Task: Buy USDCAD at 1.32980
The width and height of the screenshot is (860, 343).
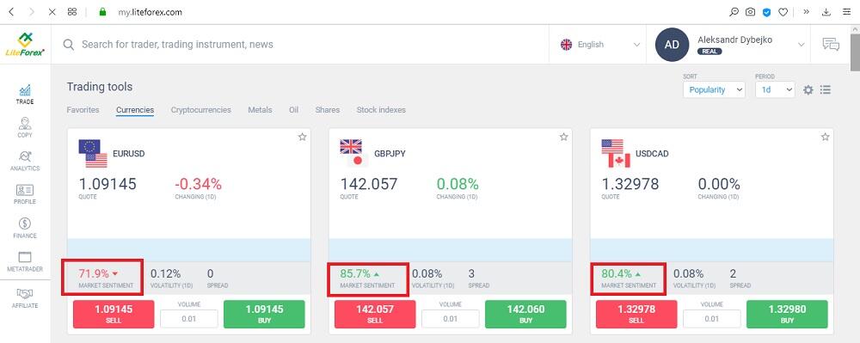Action: pyautogui.click(x=787, y=315)
